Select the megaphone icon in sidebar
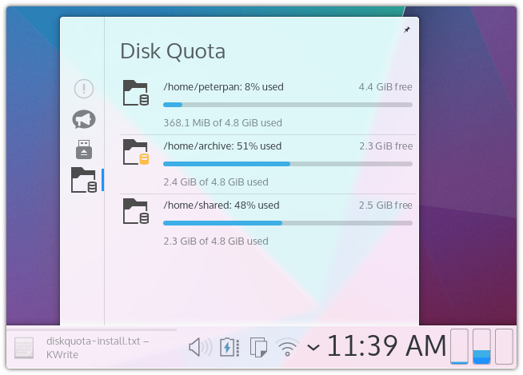Viewport: 523px width, 375px height. click(84, 119)
